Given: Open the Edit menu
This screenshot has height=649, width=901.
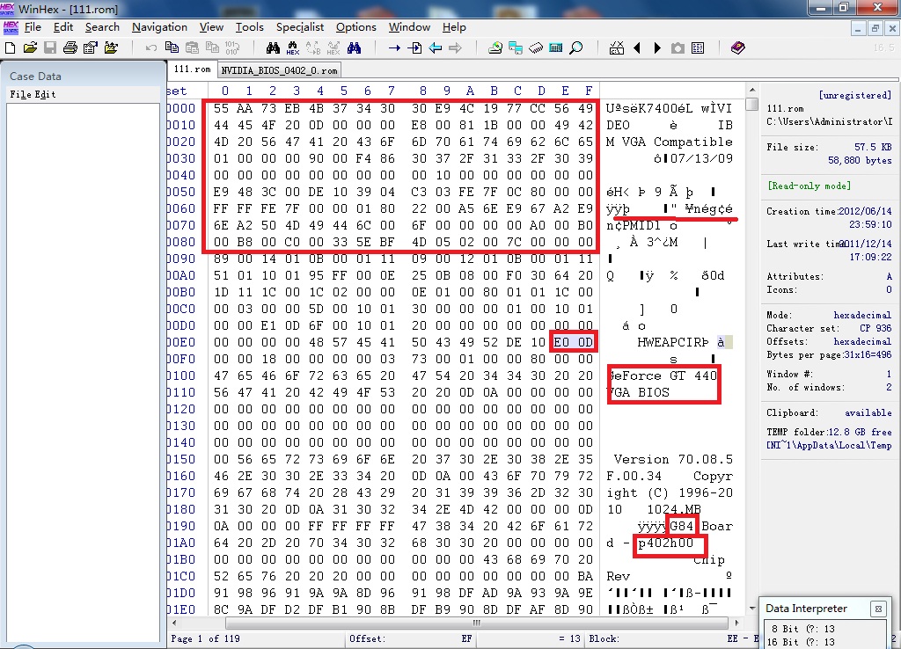Looking at the screenshot, I should 63,27.
